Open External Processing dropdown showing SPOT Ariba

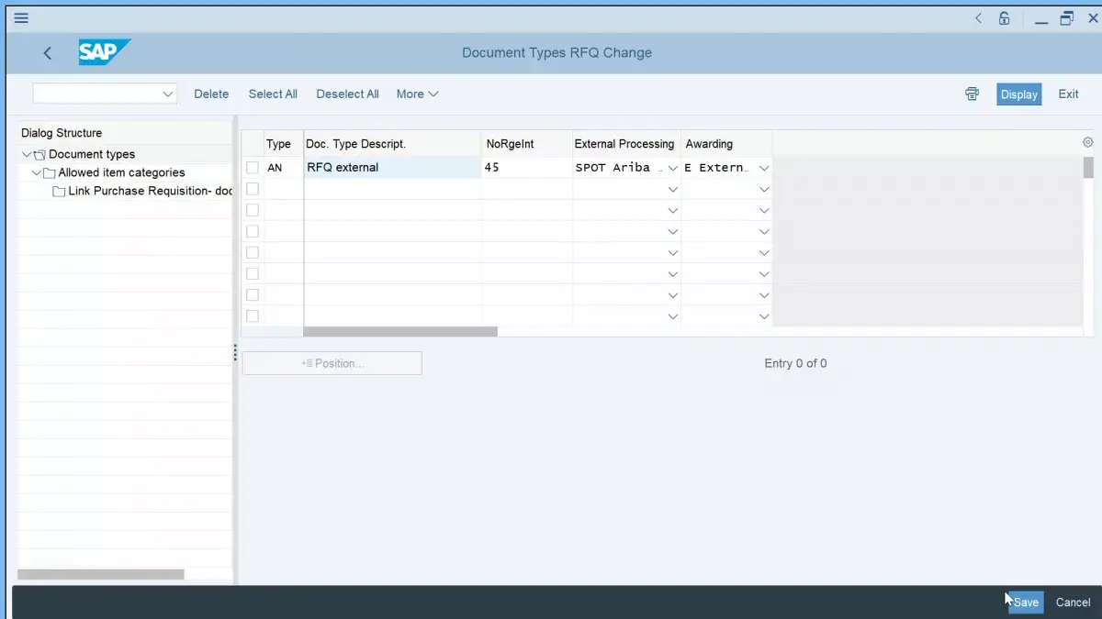[673, 168]
